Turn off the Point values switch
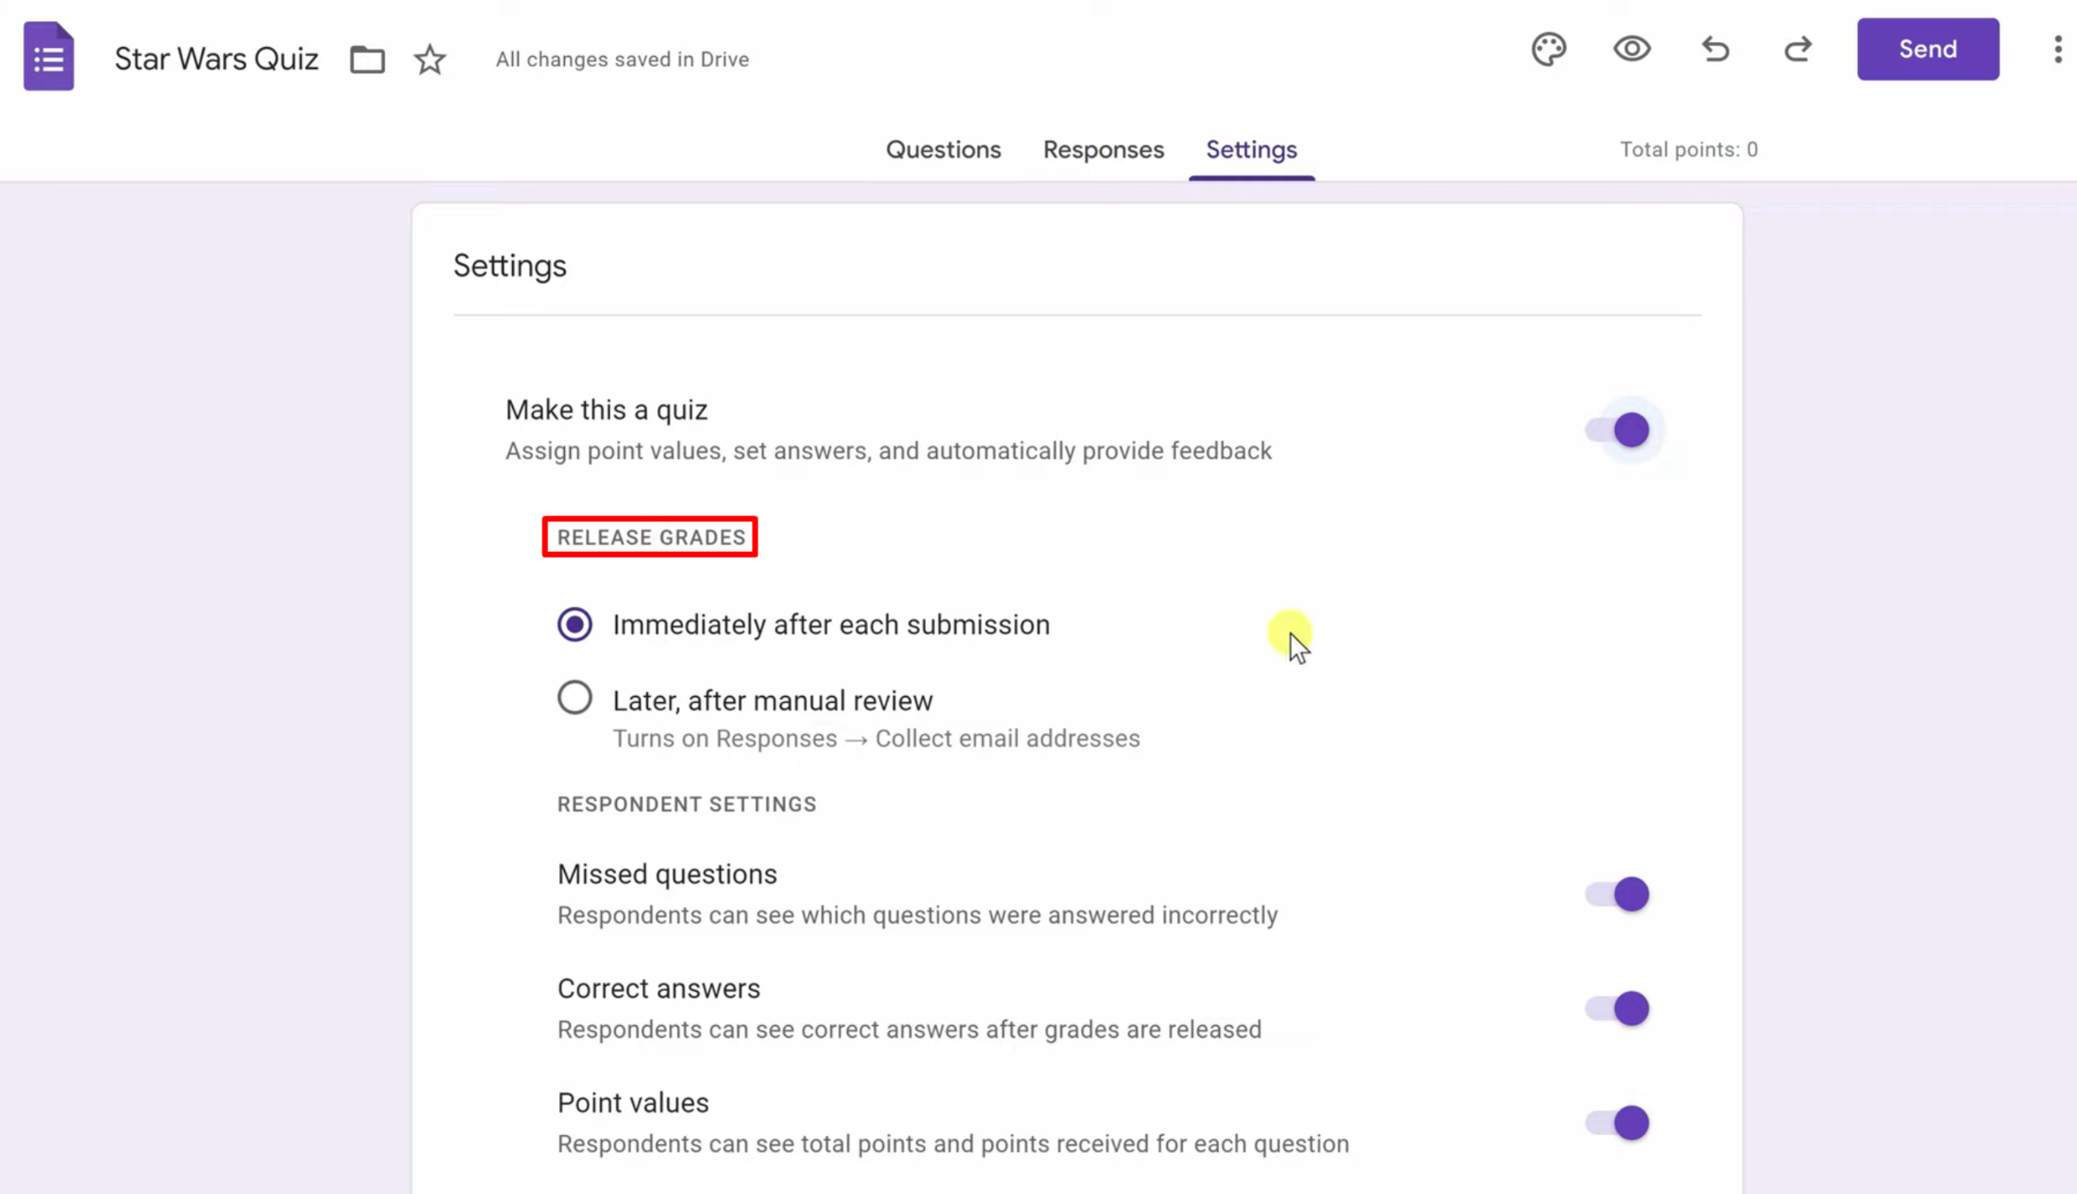This screenshot has width=2077, height=1194. click(x=1617, y=1123)
